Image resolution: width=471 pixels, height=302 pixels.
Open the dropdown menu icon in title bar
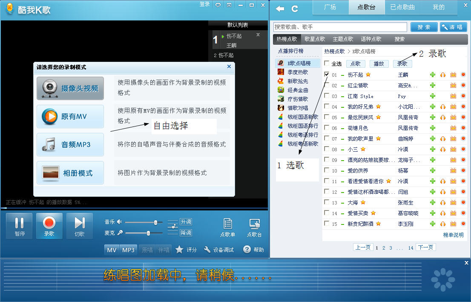[229, 5]
